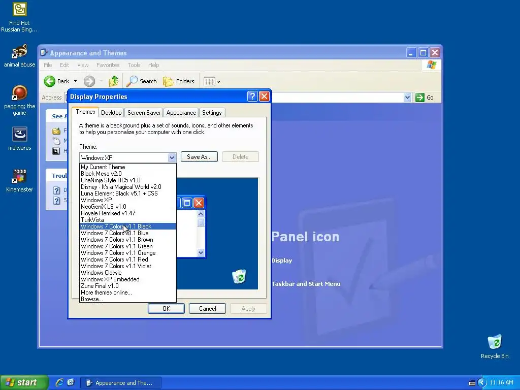The width and height of the screenshot is (520, 390).
Task: Switch to the Desktop tab
Action: (111, 113)
